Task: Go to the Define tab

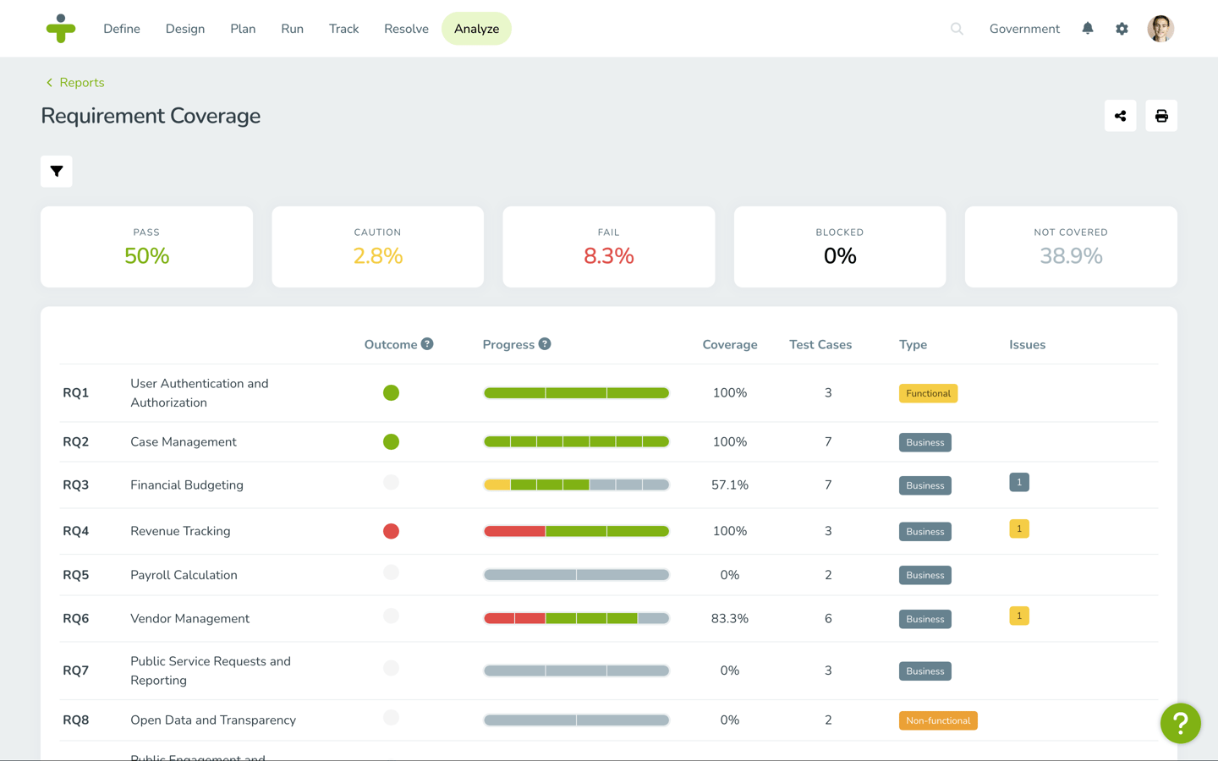Action: coord(122,29)
